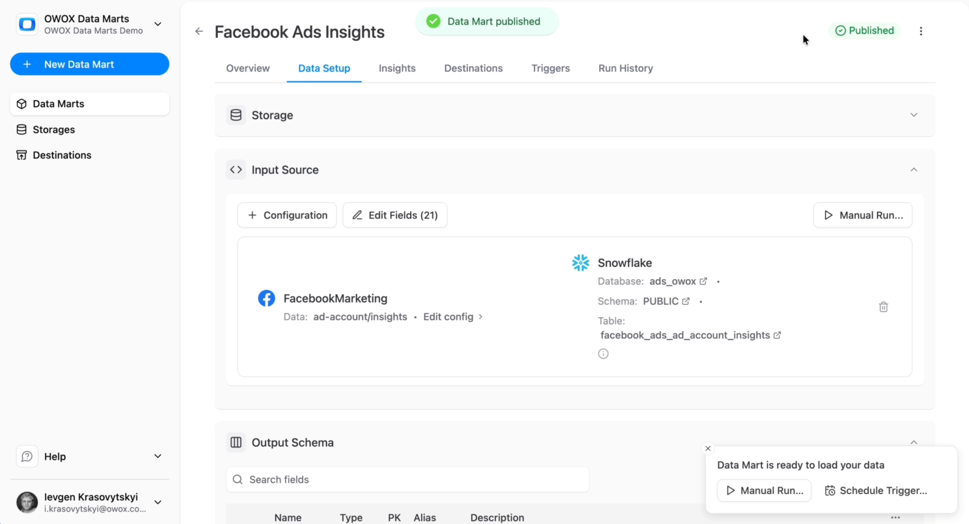Image resolution: width=969 pixels, height=524 pixels.
Task: Click Schedule Trigger in the popup
Action: (x=876, y=490)
